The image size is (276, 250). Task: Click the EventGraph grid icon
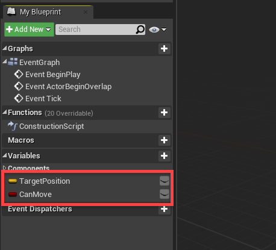point(13,62)
